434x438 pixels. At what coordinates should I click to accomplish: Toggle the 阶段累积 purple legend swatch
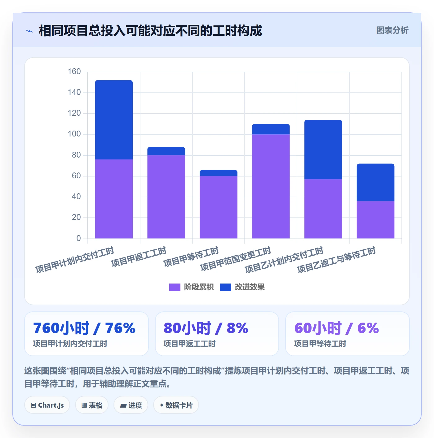175,287
